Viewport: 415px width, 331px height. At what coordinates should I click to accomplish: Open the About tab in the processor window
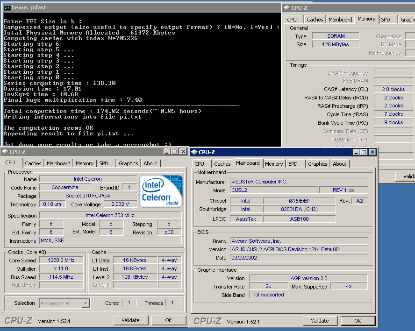pyautogui.click(x=150, y=163)
